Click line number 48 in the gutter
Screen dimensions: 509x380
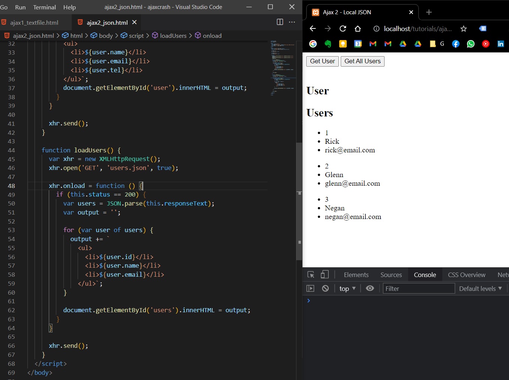[x=12, y=186]
